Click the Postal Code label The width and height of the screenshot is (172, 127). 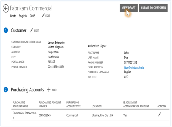pos(18,62)
